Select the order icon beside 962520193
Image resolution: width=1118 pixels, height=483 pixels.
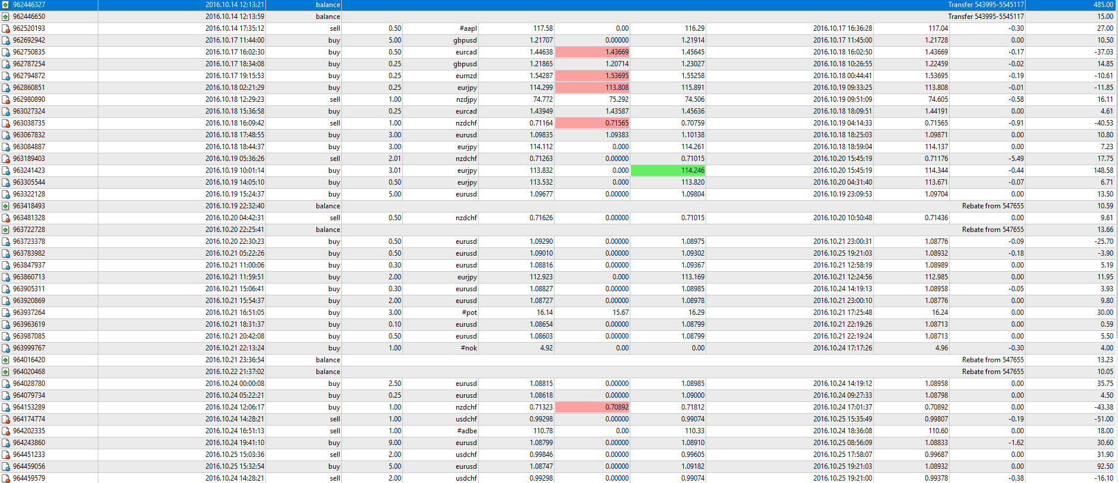(x=5, y=28)
